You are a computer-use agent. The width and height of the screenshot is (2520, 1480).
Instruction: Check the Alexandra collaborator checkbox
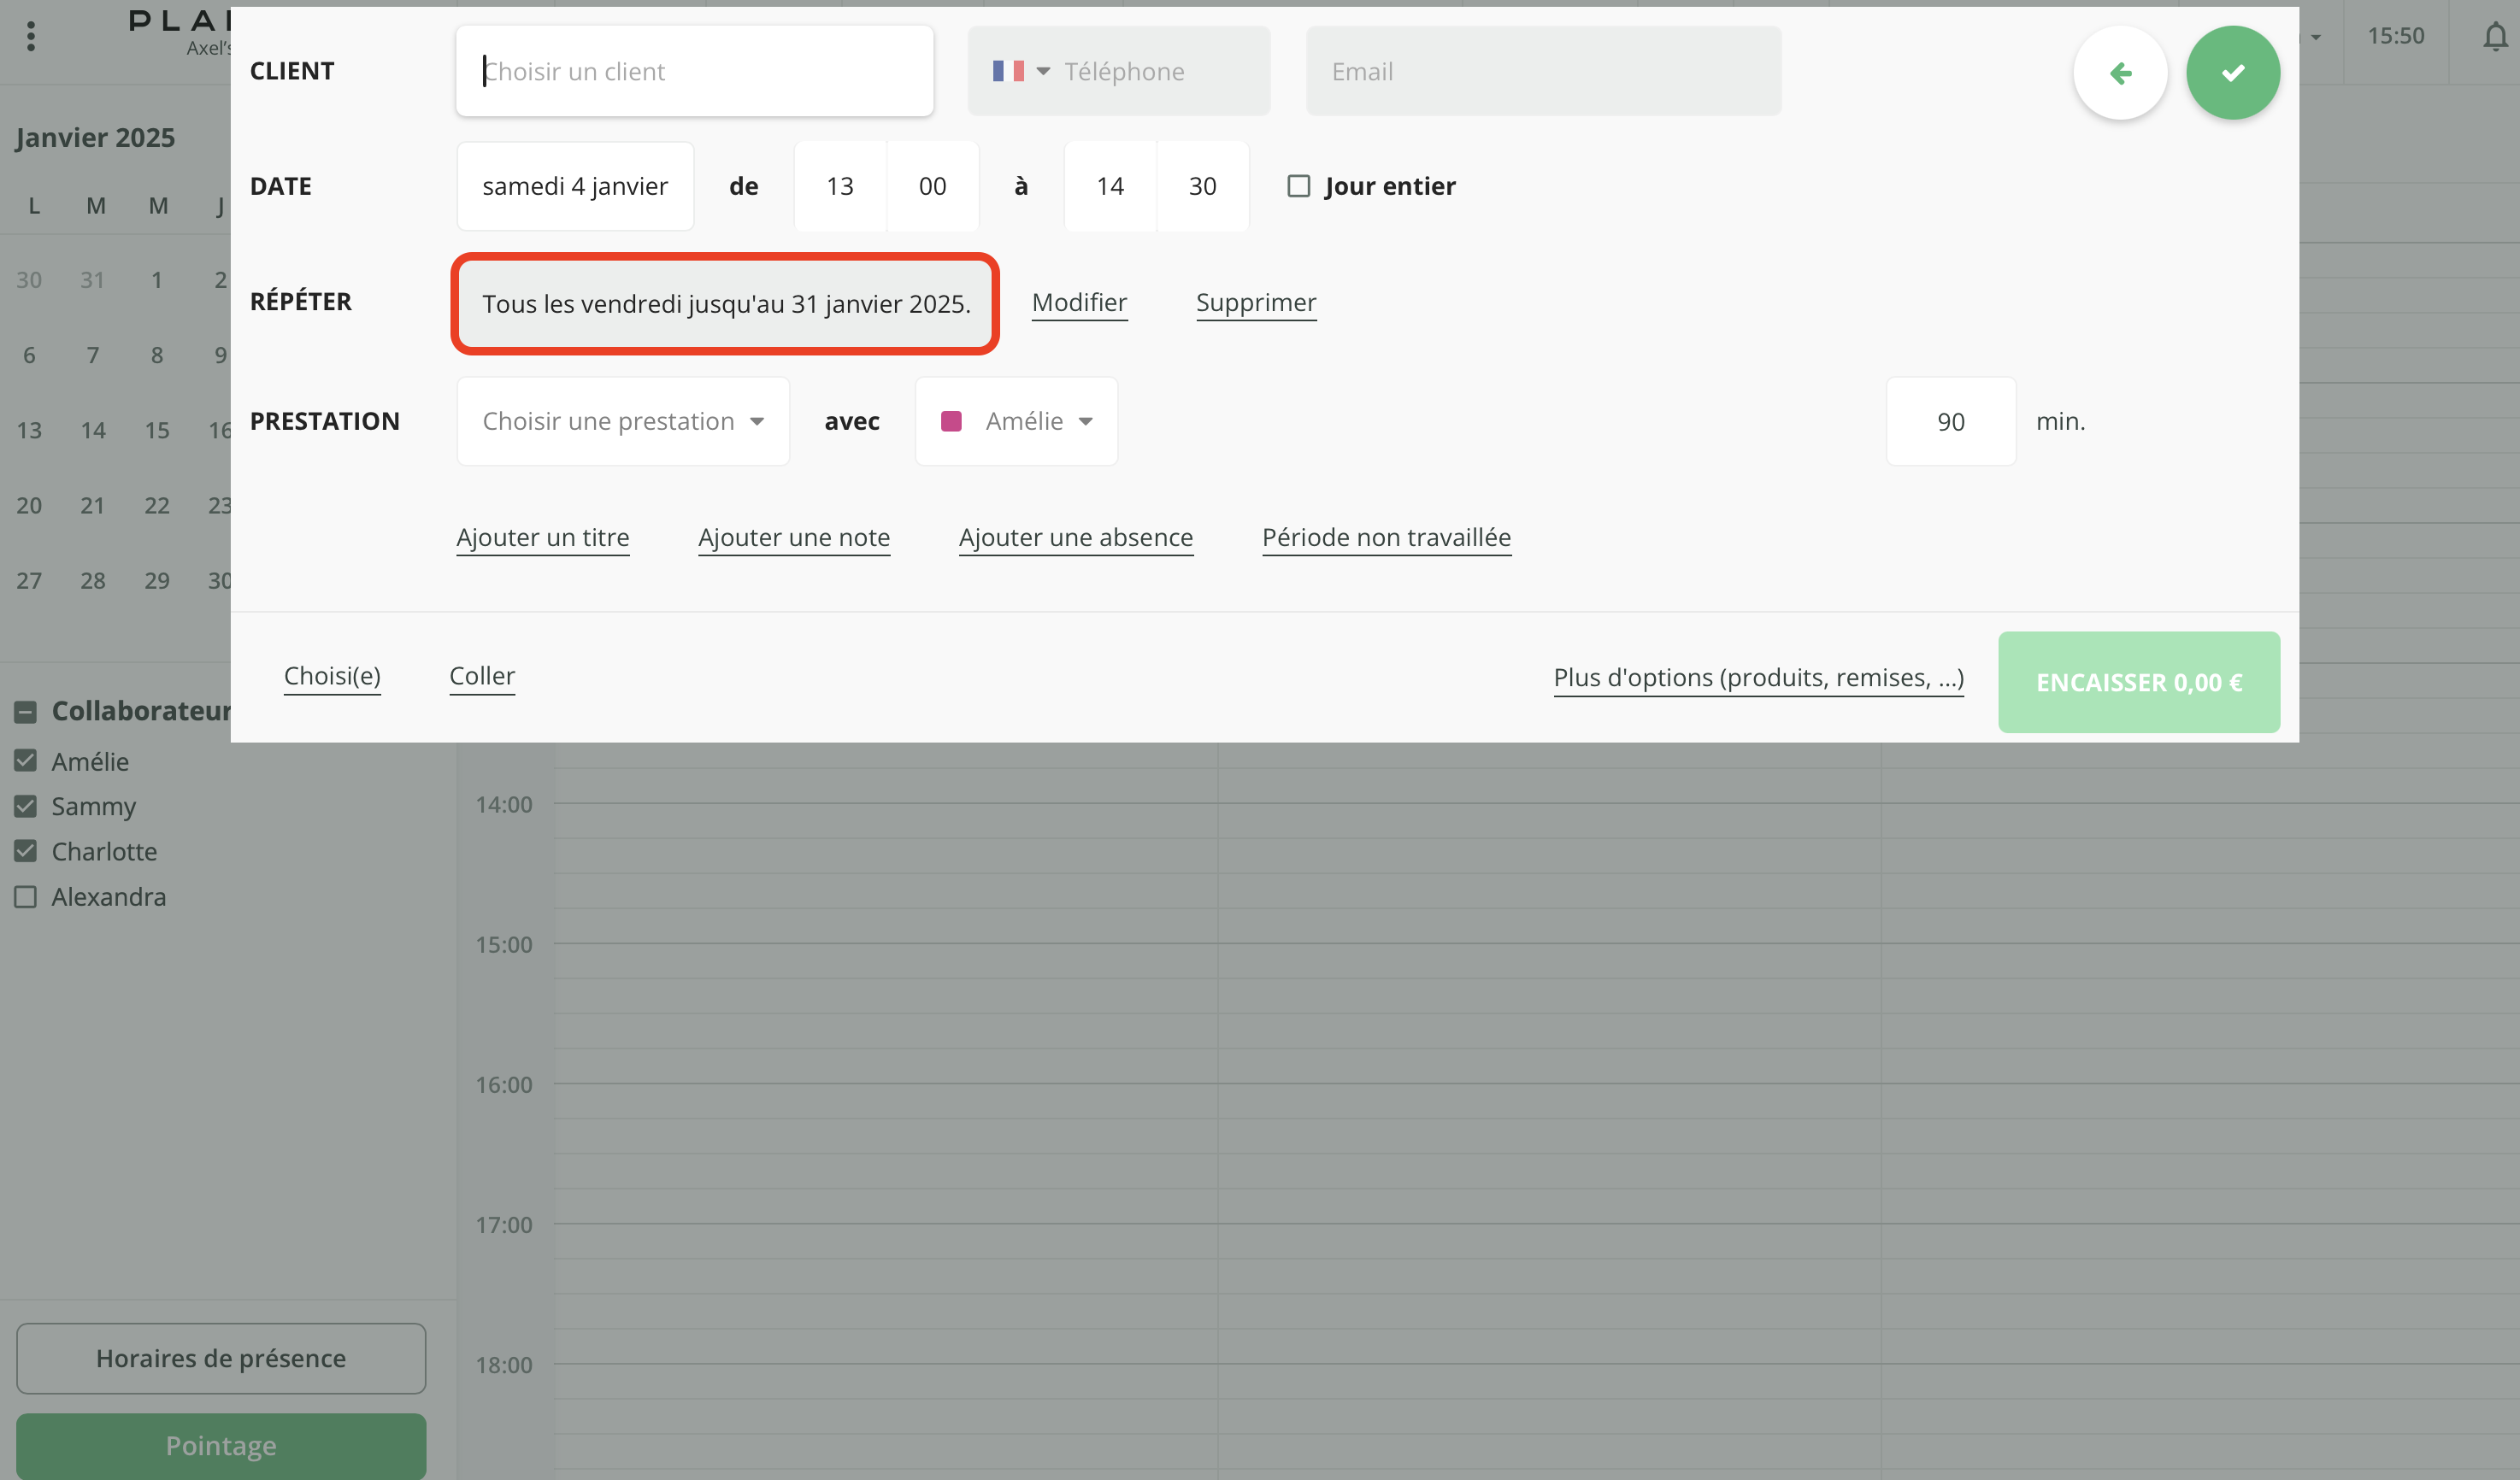tap(25, 896)
